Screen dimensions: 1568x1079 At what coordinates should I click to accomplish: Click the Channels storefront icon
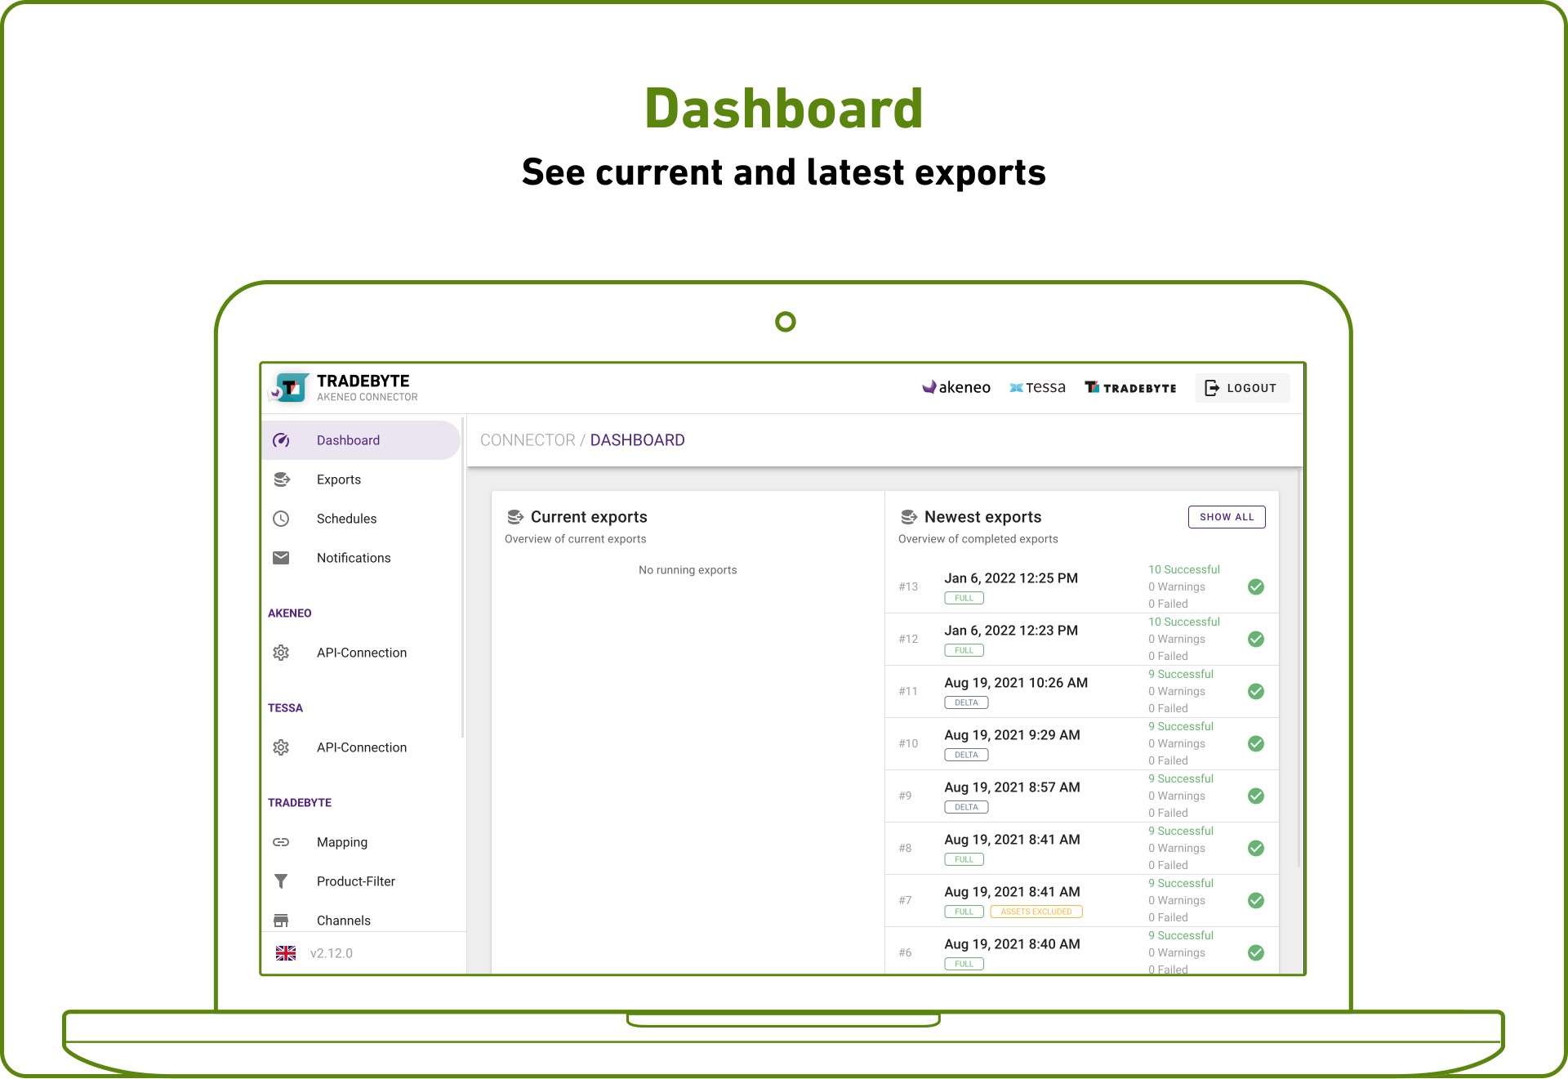pyautogui.click(x=281, y=921)
